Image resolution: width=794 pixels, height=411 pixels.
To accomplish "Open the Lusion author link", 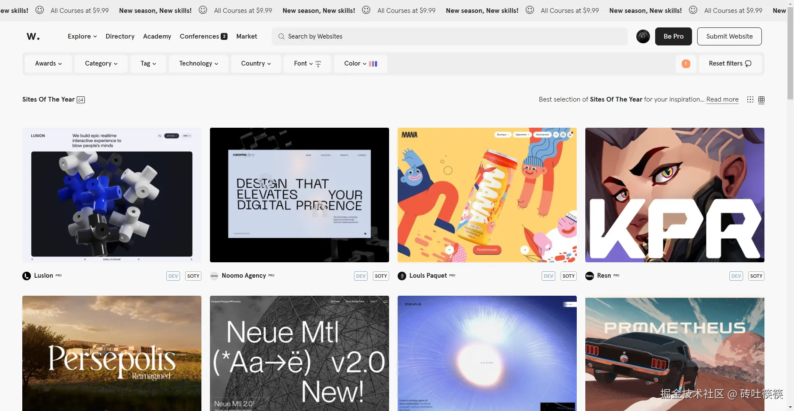I will pyautogui.click(x=44, y=276).
